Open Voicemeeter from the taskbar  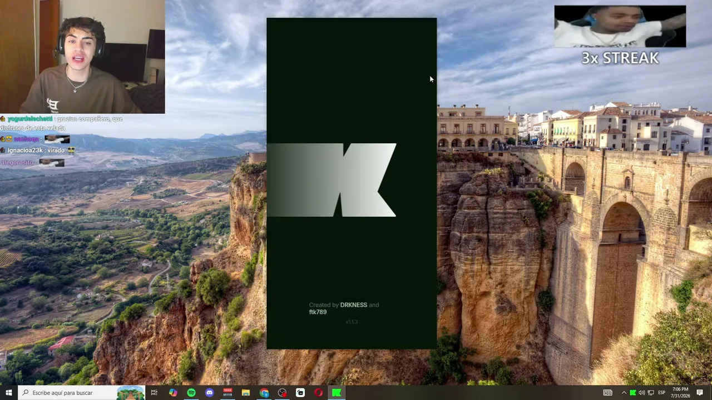[228, 393]
